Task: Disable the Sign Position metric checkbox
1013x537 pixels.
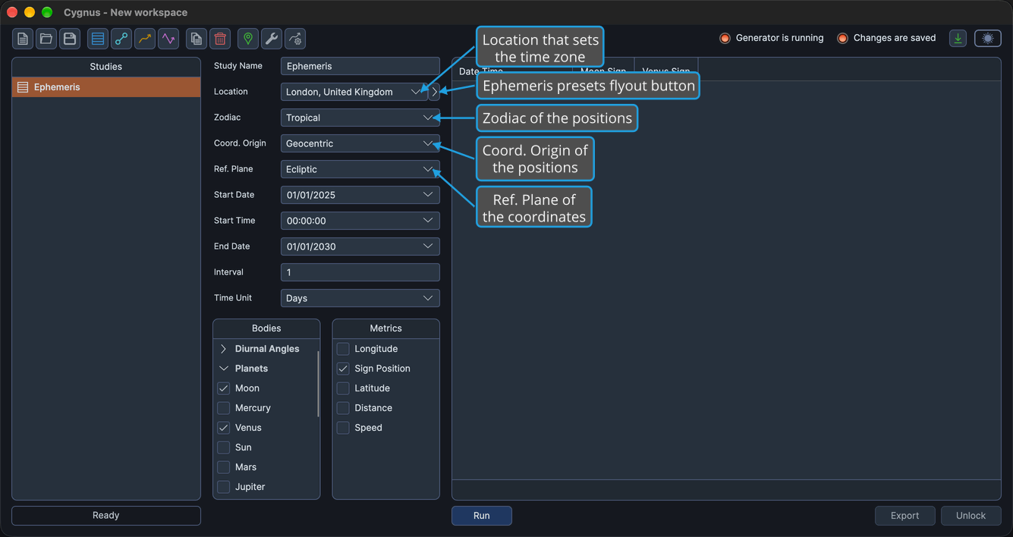Action: [x=343, y=369]
